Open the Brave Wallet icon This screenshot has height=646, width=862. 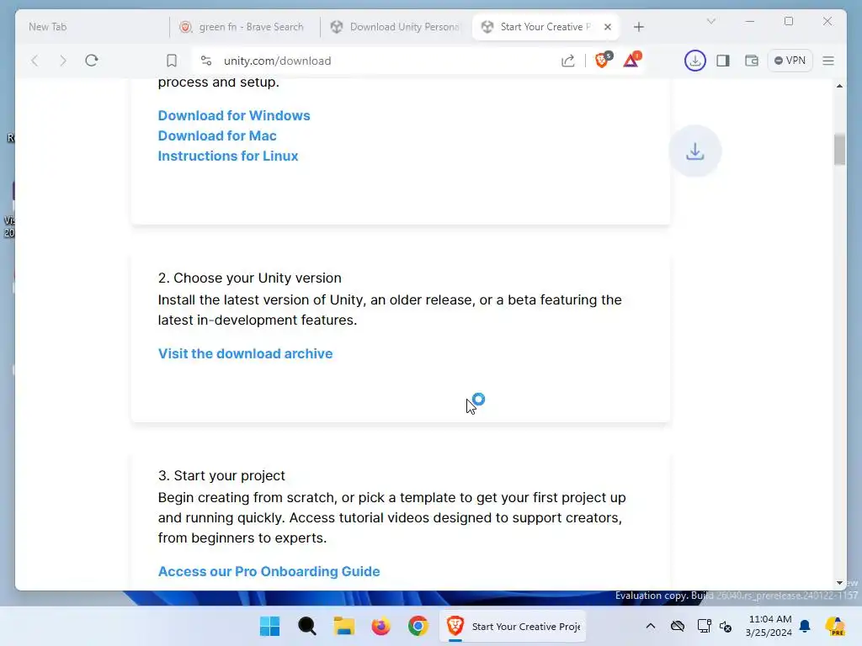(752, 61)
